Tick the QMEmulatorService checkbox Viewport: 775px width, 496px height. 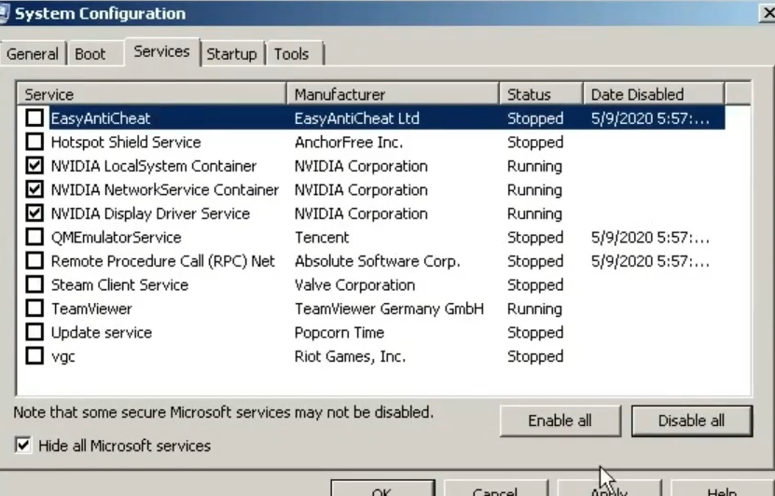(35, 237)
